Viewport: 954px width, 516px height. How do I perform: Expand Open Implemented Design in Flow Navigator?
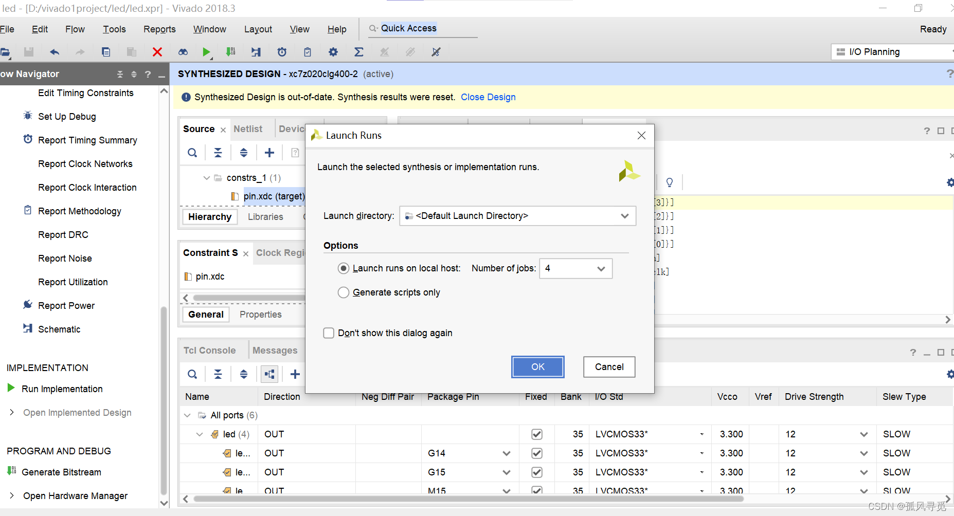click(x=12, y=412)
